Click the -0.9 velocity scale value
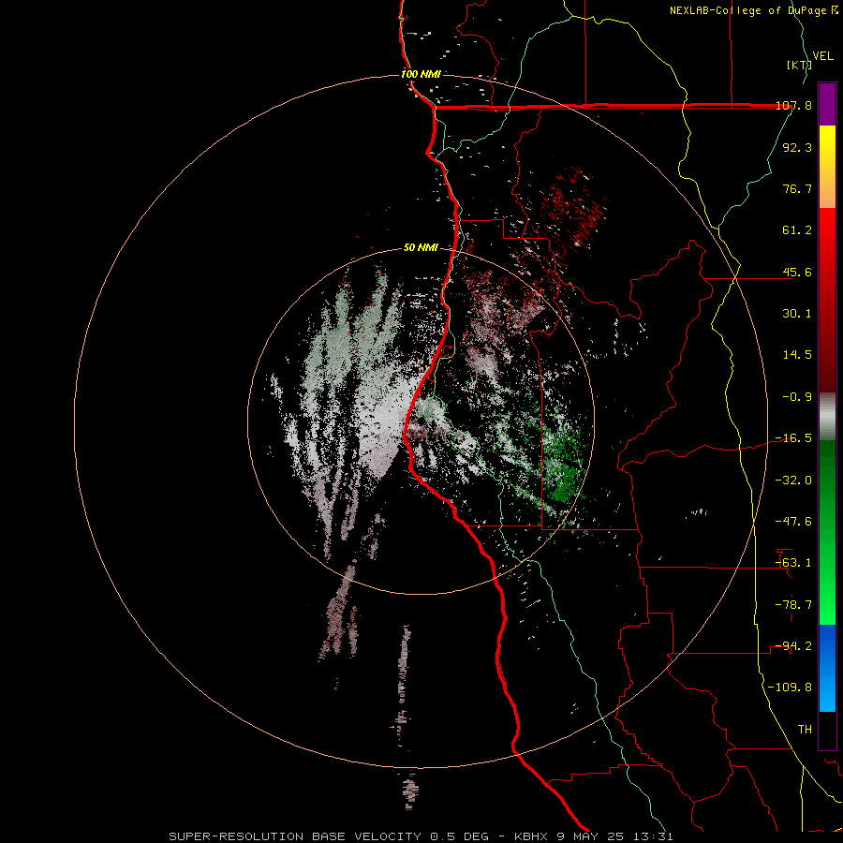Screen dimensions: 843x843 click(x=797, y=397)
